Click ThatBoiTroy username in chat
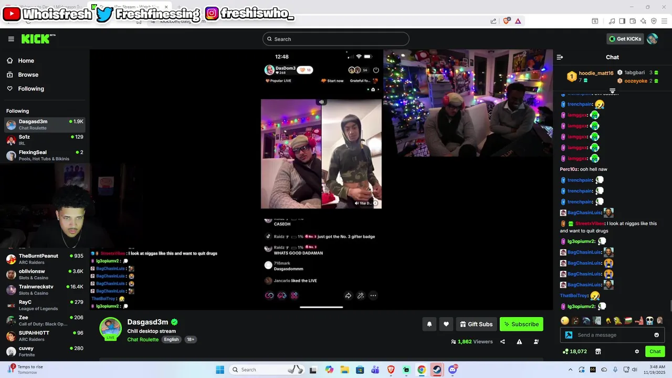This screenshot has width=672, height=378. tap(574, 296)
